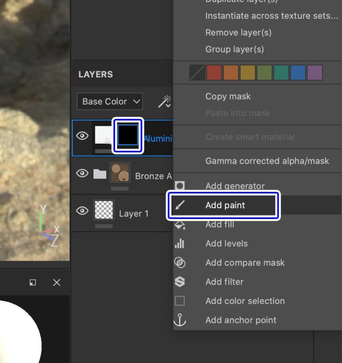
Task: Choose Add color selection entry
Action: tap(257, 301)
